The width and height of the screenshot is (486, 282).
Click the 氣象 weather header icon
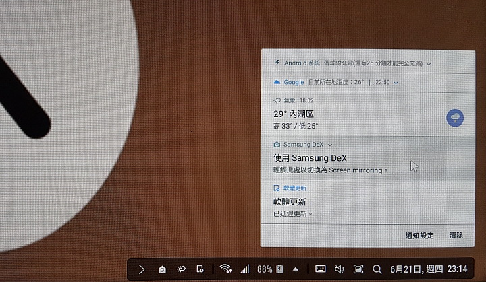(x=277, y=100)
